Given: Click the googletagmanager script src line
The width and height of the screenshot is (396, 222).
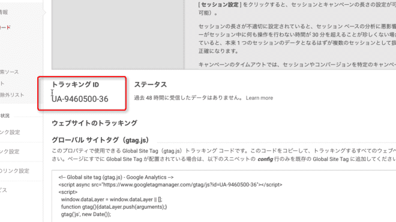Looking at the screenshot, I should tap(170, 185).
